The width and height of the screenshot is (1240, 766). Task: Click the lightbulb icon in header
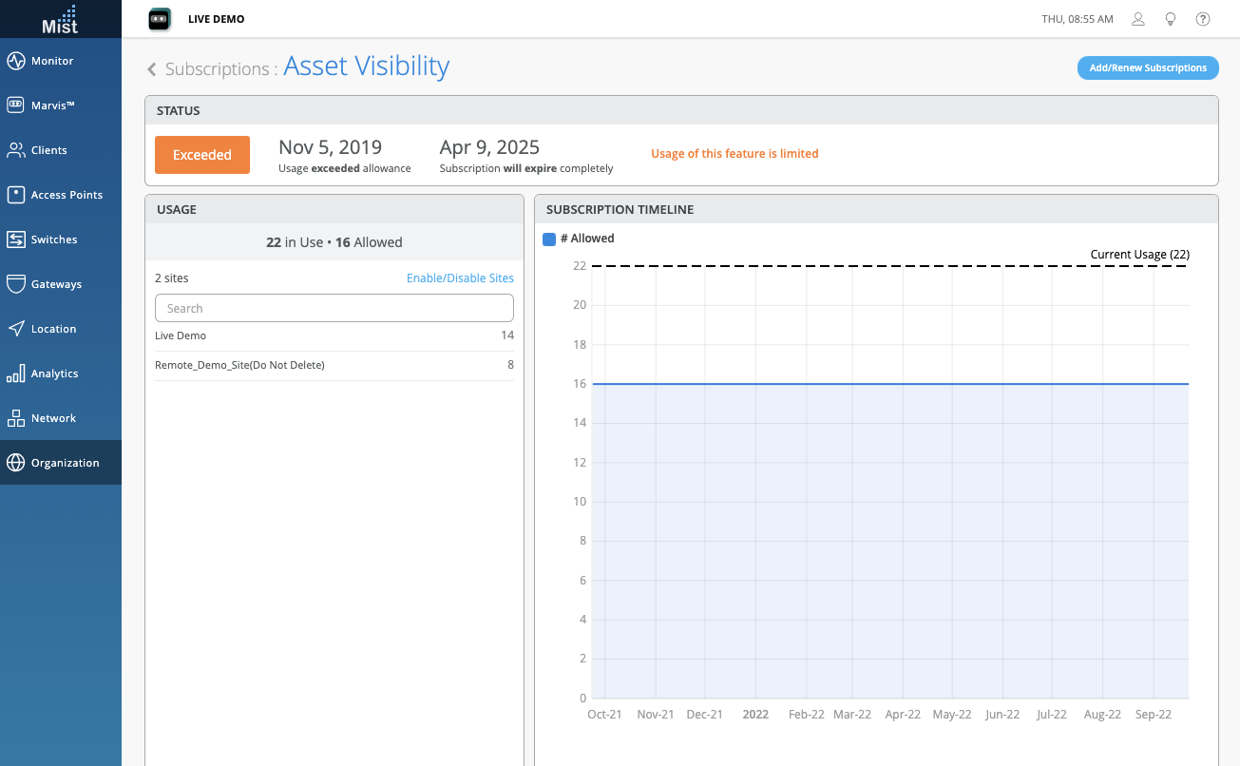click(x=1171, y=19)
